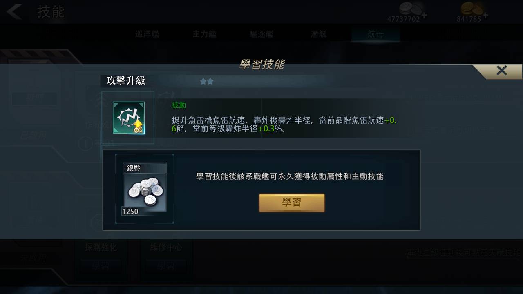Select the 攻擊升級 skill icon
Viewport: 523px width, 294px height.
pyautogui.click(x=128, y=118)
